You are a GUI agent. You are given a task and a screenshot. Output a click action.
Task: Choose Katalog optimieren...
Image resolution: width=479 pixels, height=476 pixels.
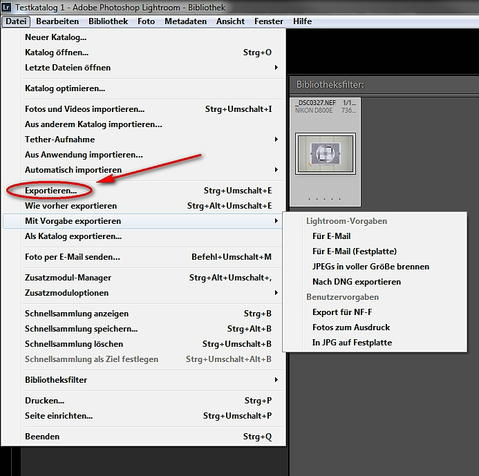(x=143, y=88)
